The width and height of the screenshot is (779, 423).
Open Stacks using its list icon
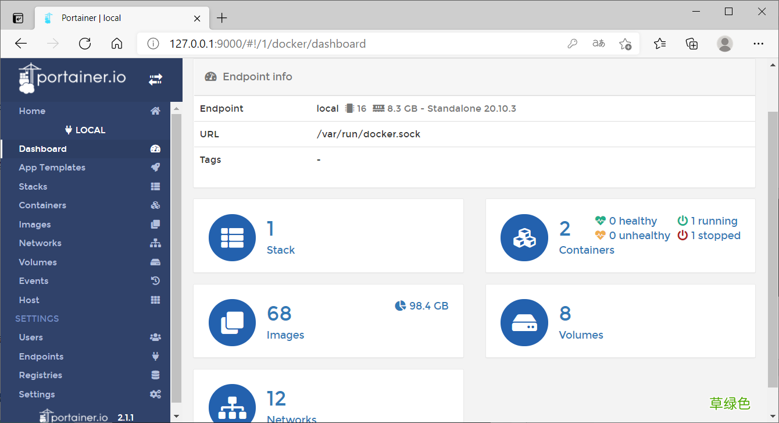pyautogui.click(x=155, y=186)
